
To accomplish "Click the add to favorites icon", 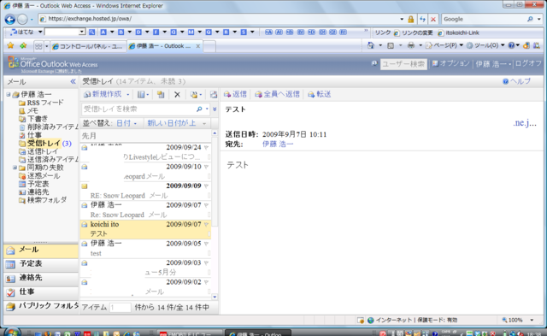I will click(x=23, y=45).
